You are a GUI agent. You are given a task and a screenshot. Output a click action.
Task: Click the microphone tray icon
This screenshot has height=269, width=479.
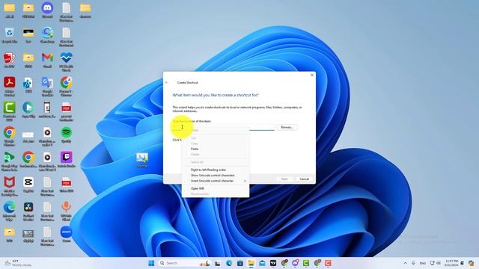click(413, 263)
